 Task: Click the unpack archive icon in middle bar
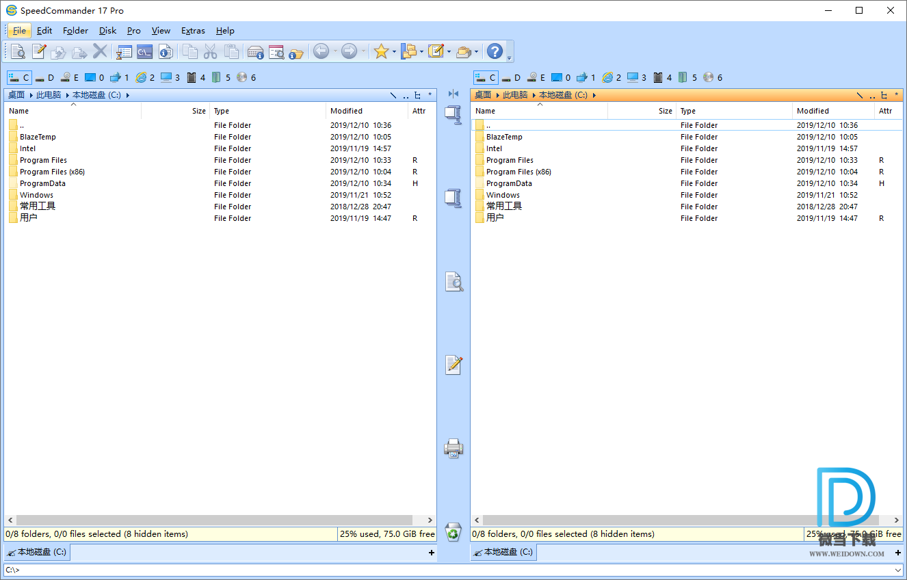coord(453,198)
